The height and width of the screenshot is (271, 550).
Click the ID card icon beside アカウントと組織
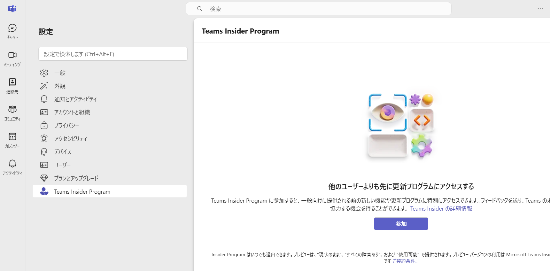tap(44, 112)
